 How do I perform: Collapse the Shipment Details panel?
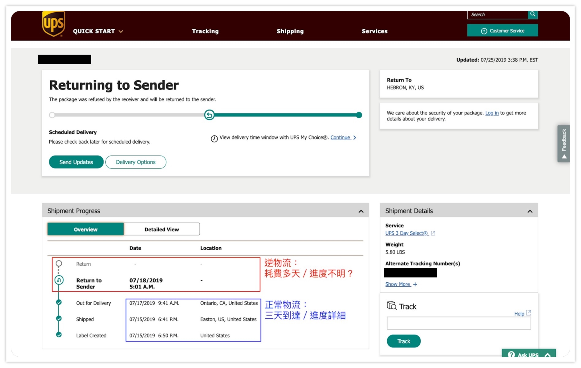click(530, 211)
